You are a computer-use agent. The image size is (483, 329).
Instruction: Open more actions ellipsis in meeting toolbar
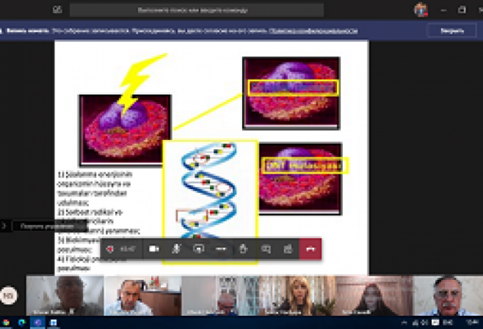[x=221, y=249]
